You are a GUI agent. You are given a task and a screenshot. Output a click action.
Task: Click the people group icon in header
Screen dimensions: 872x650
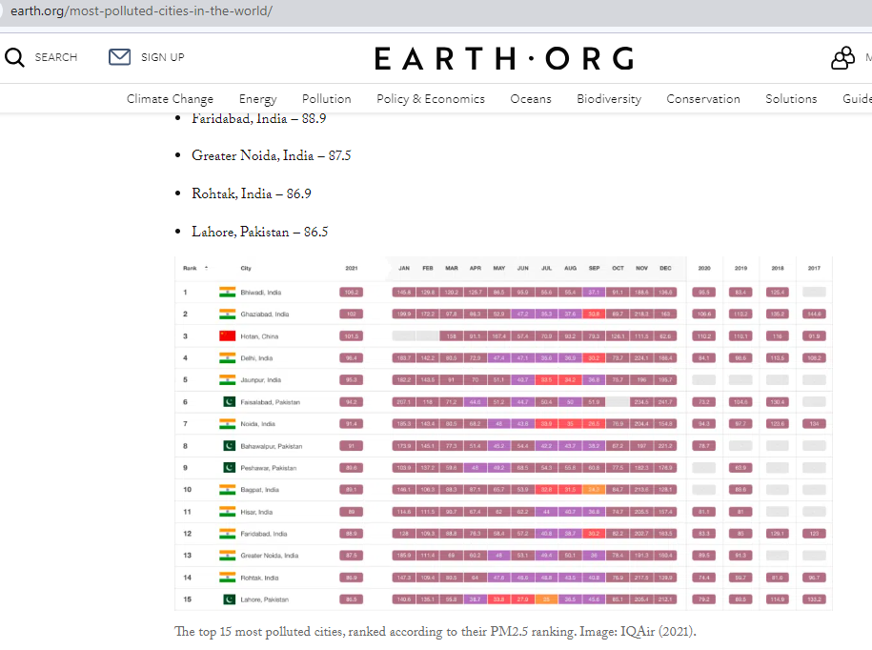click(x=842, y=58)
